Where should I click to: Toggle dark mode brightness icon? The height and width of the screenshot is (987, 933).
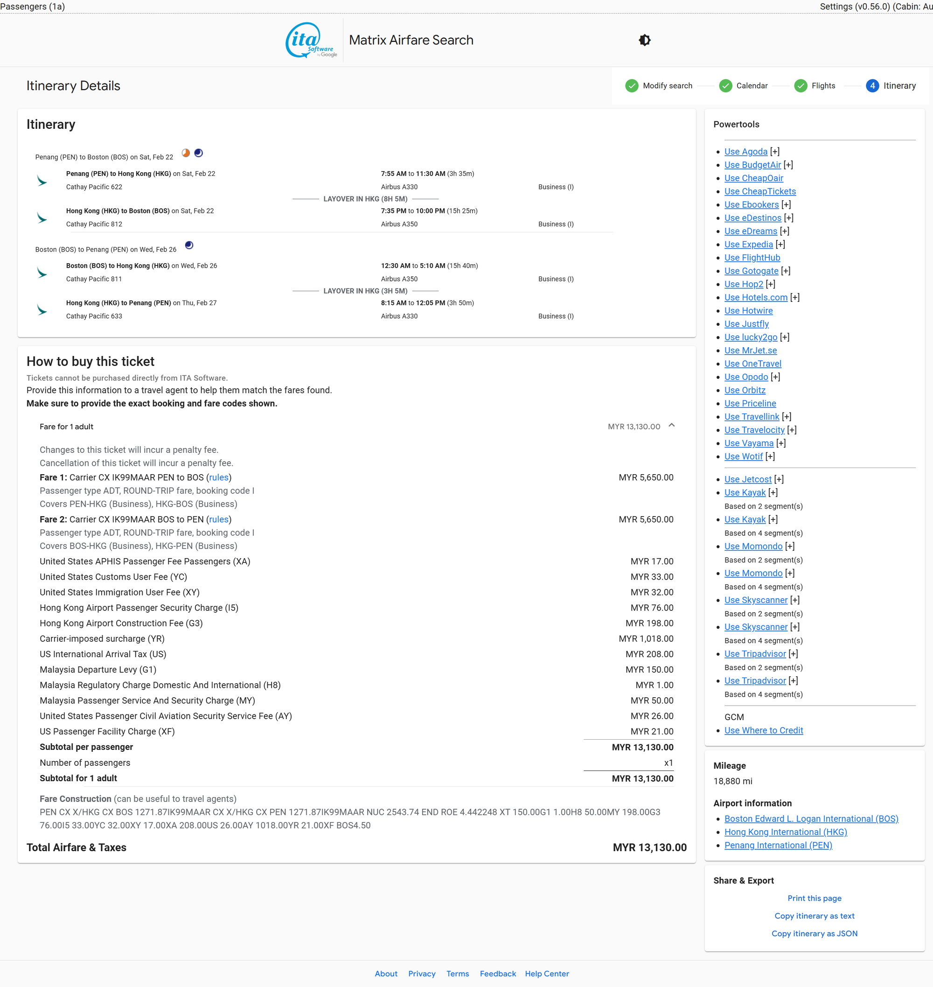click(x=645, y=40)
